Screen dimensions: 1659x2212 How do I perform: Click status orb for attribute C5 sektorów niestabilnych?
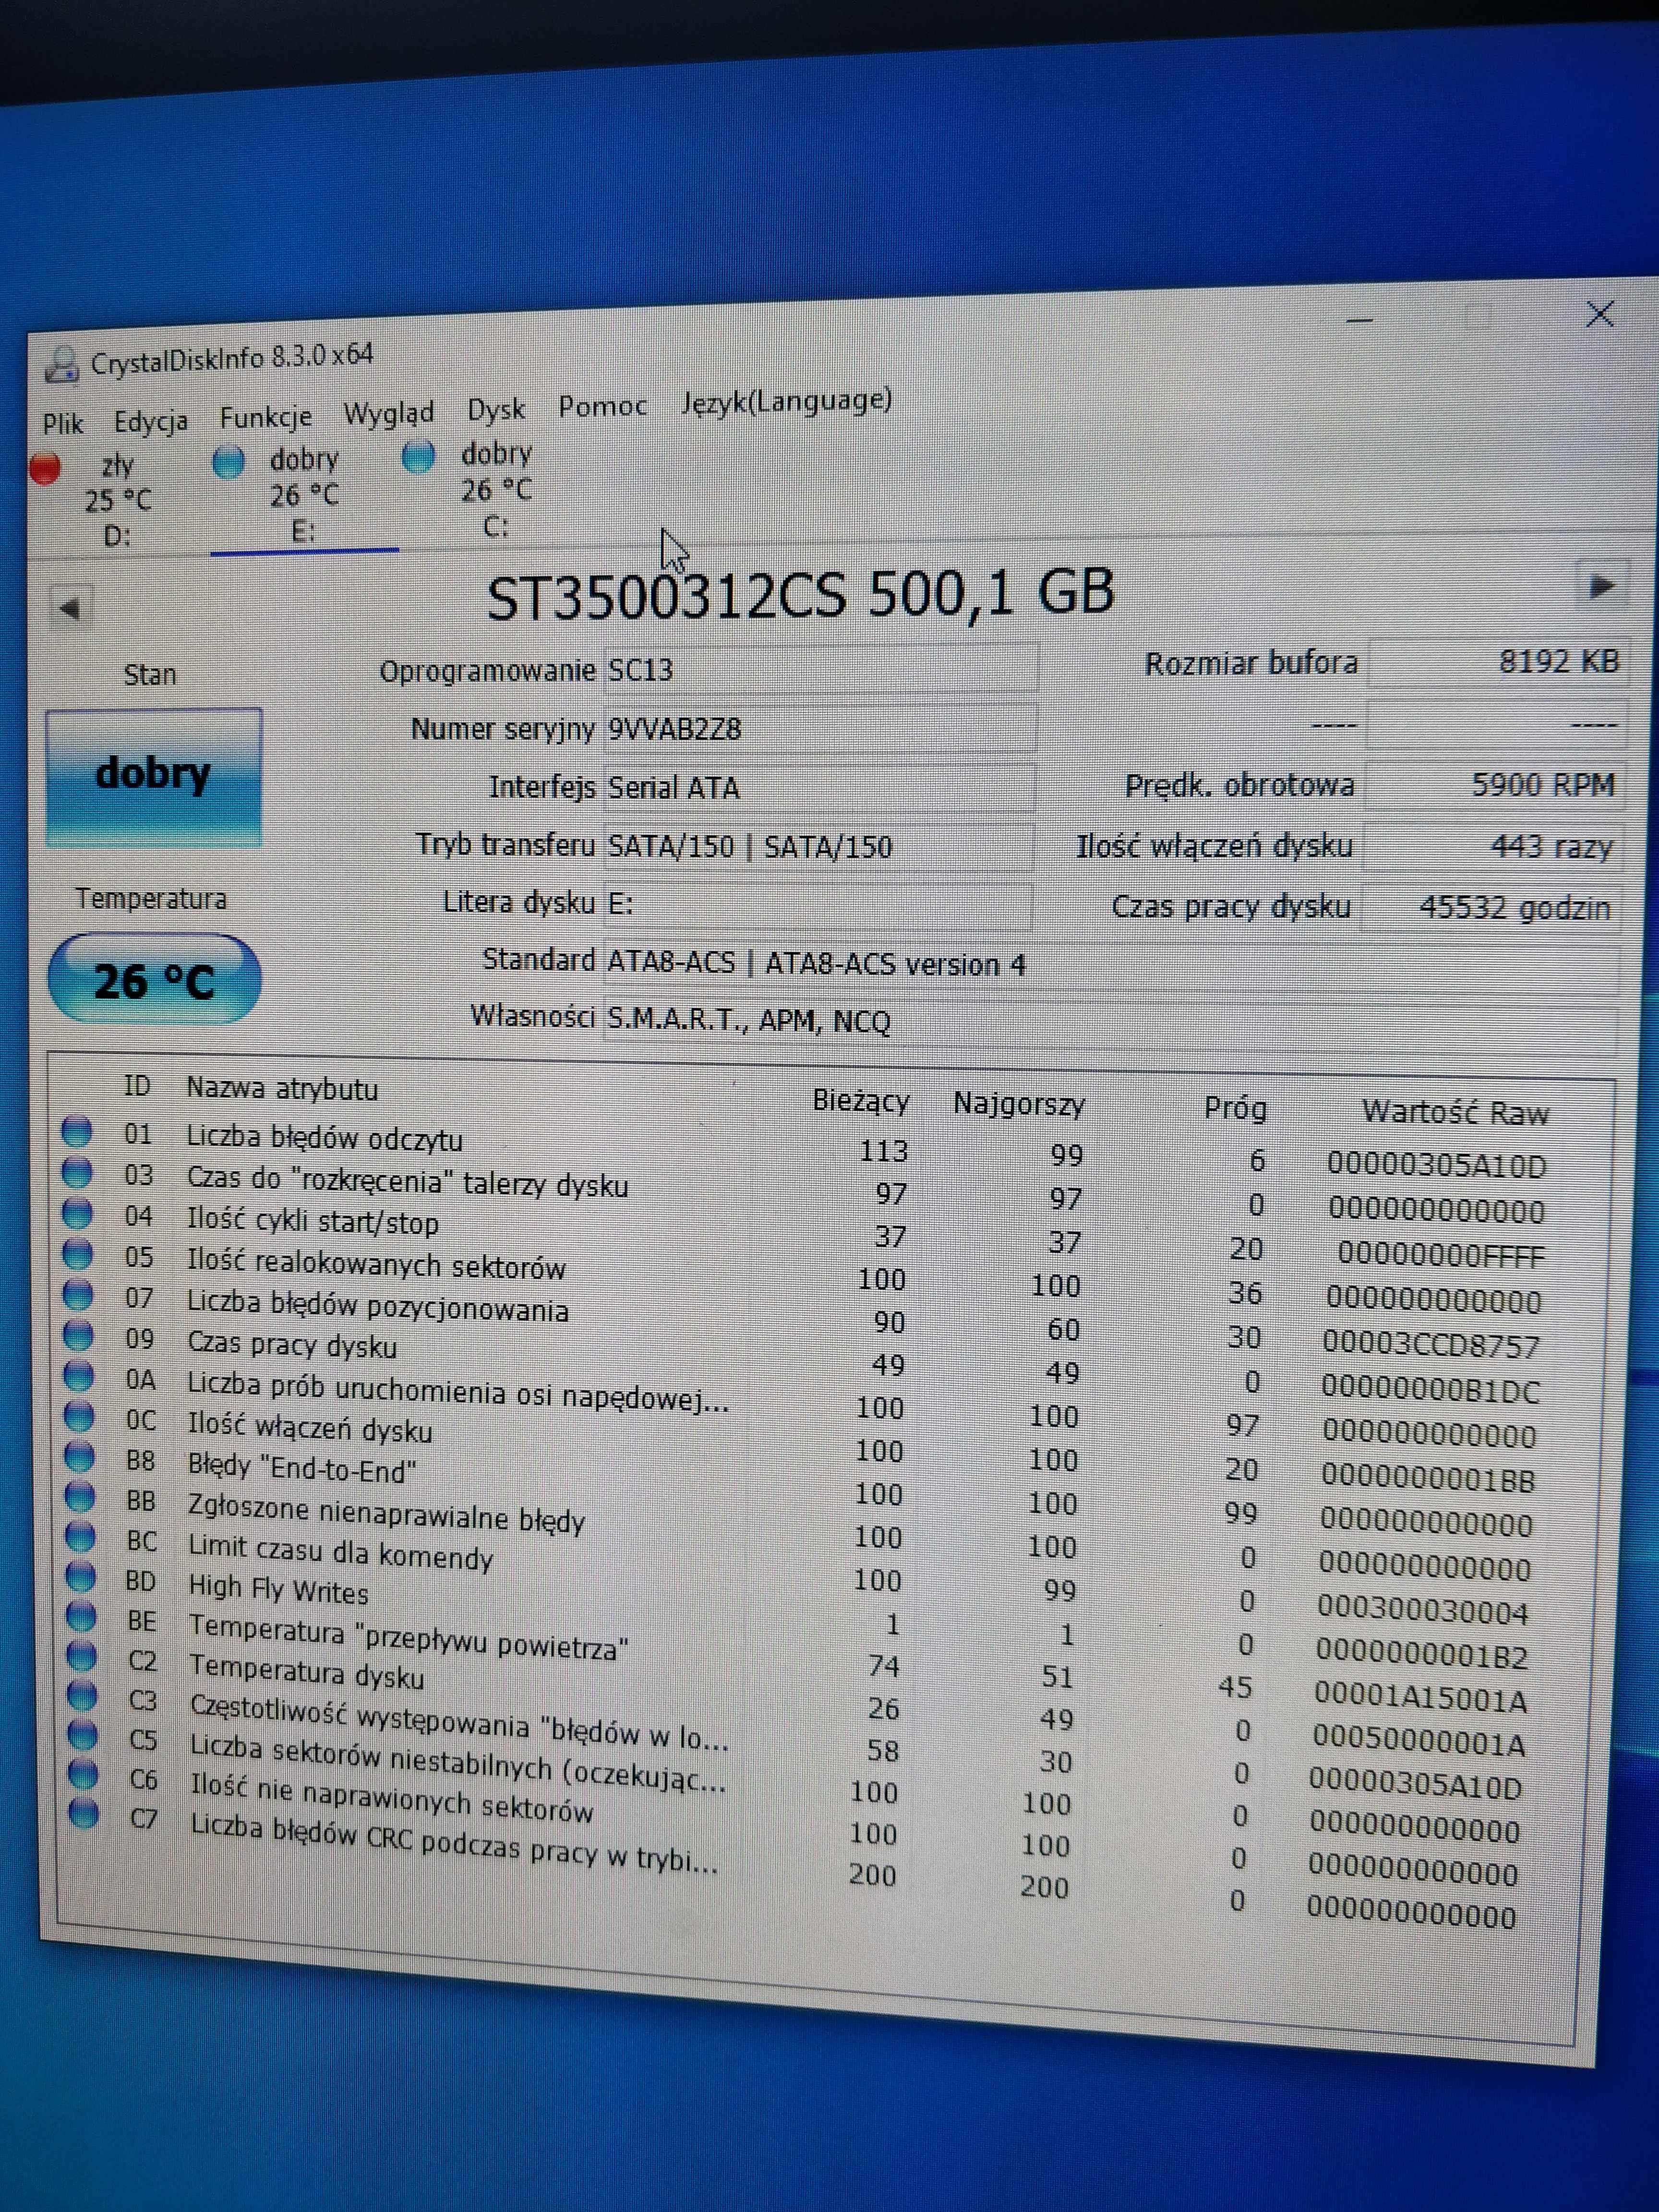(82, 1734)
